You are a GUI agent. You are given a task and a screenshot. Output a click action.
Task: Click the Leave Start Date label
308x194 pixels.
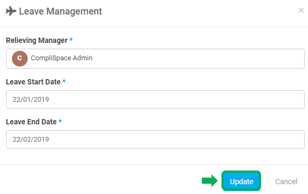pyautogui.click(x=33, y=82)
